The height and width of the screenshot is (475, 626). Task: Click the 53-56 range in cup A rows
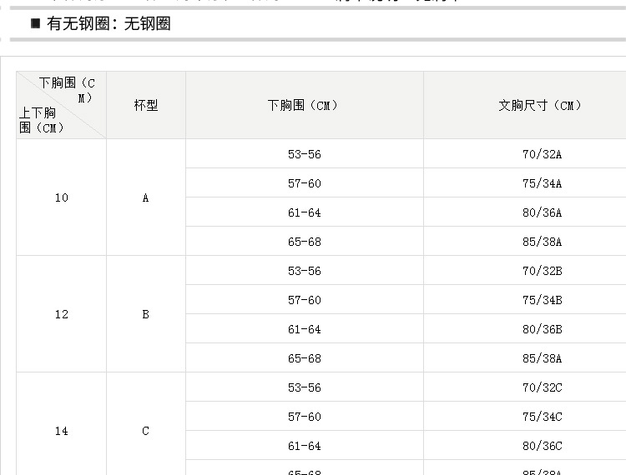coord(304,154)
